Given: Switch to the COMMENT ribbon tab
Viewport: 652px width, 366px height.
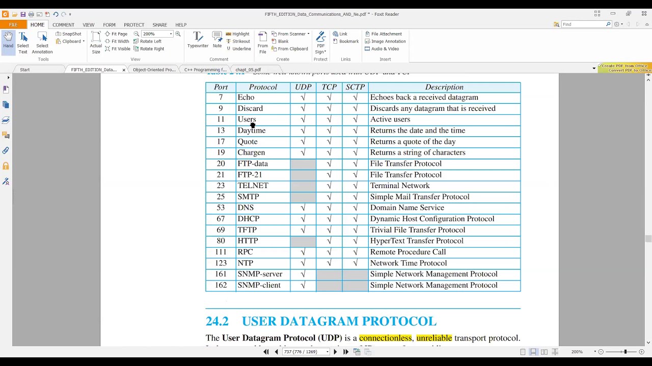Looking at the screenshot, I should [x=63, y=24].
